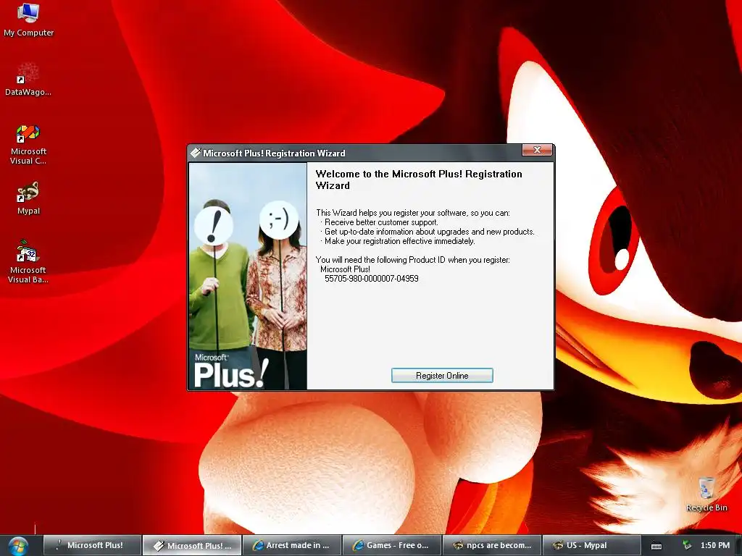
Task: Switch to npcs are becom... taskbar window
Action: pyautogui.click(x=492, y=545)
